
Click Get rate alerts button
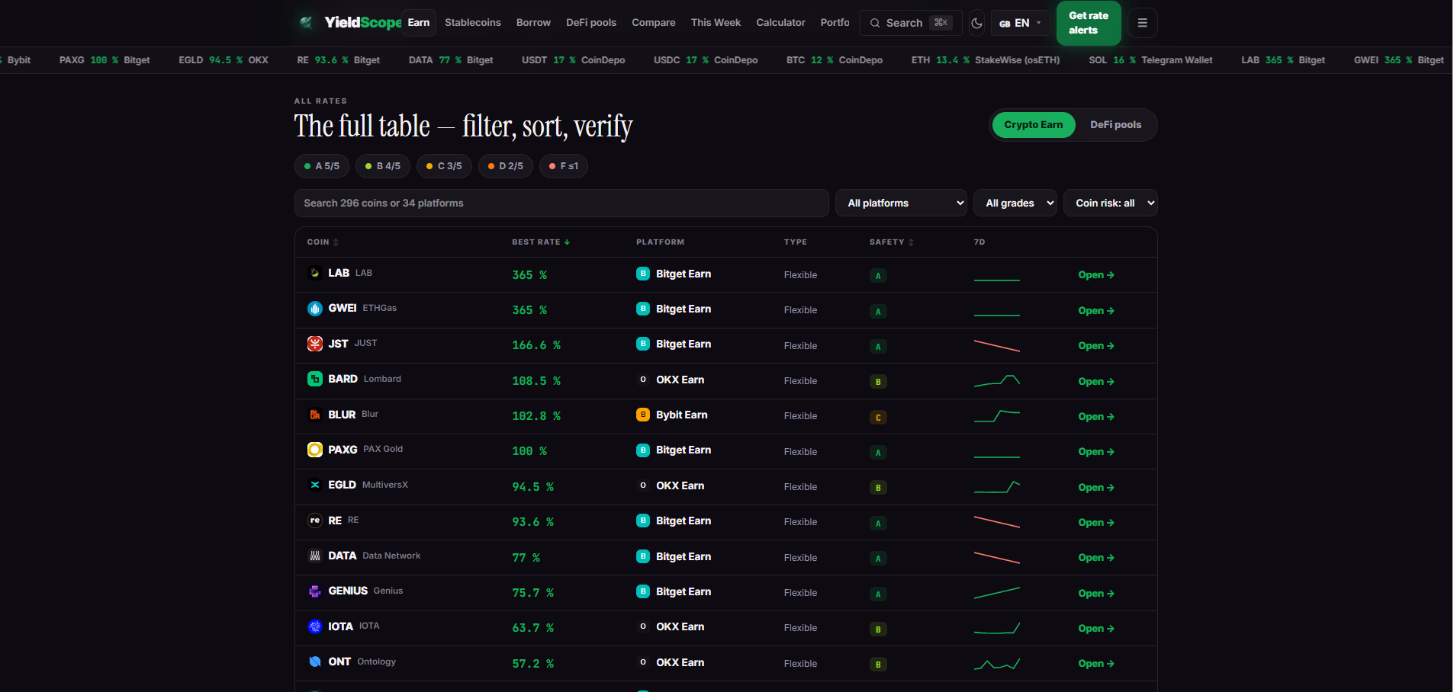1089,23
